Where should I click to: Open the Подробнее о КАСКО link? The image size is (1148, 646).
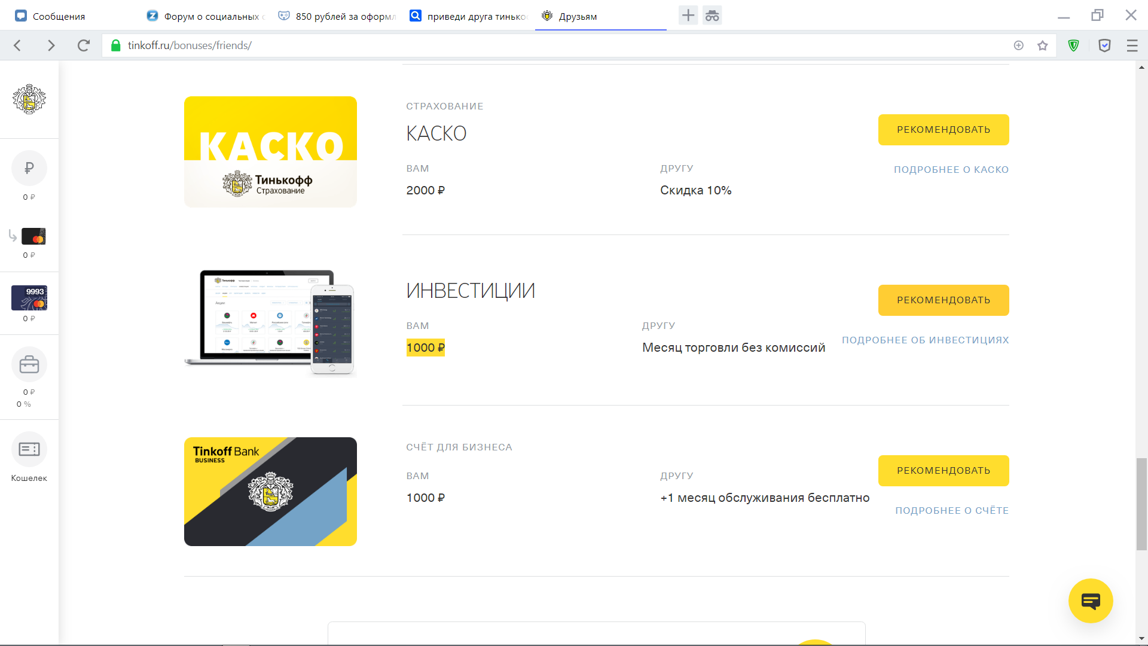951,170
